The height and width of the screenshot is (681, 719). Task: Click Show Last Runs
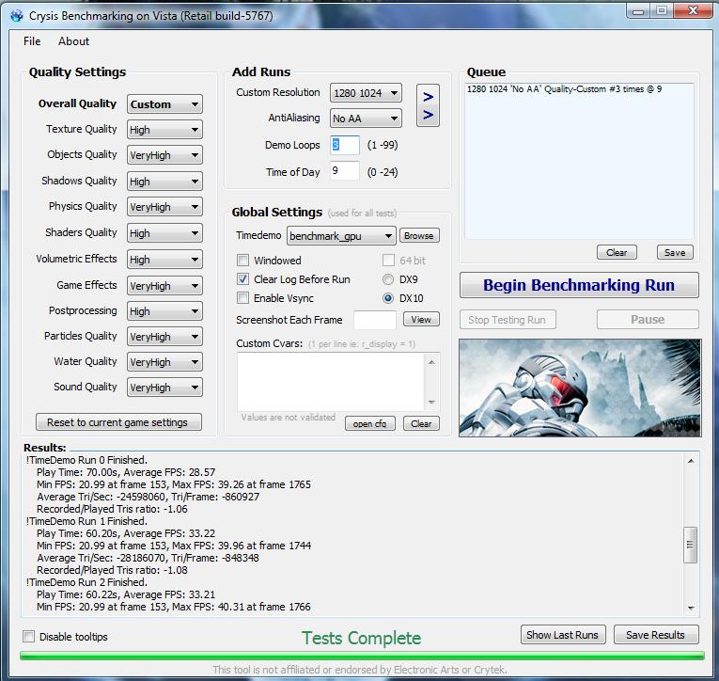(563, 635)
